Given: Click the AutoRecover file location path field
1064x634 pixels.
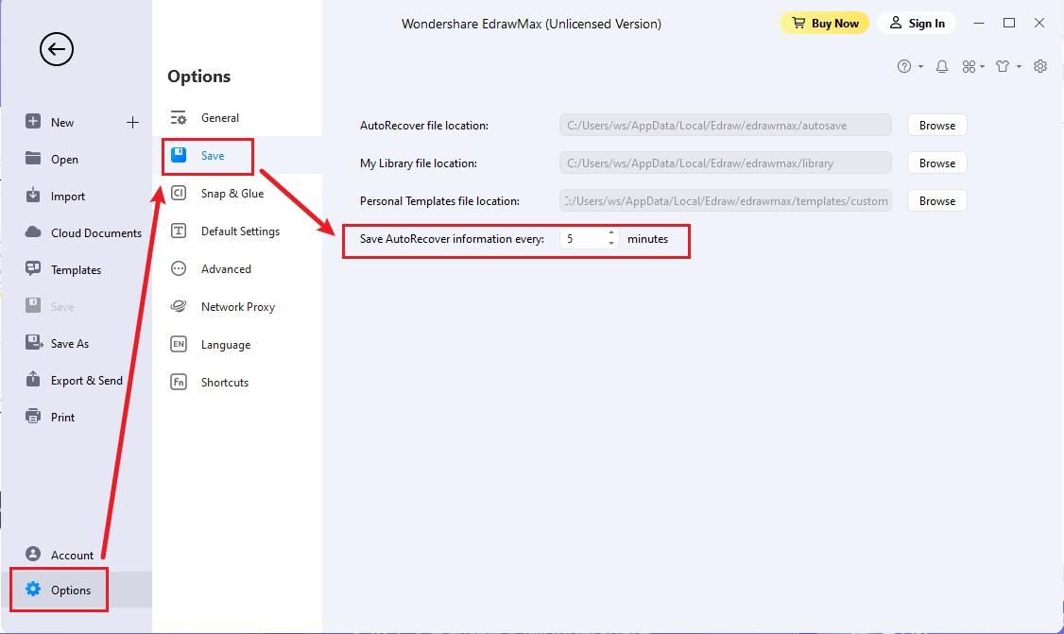Looking at the screenshot, I should [726, 125].
